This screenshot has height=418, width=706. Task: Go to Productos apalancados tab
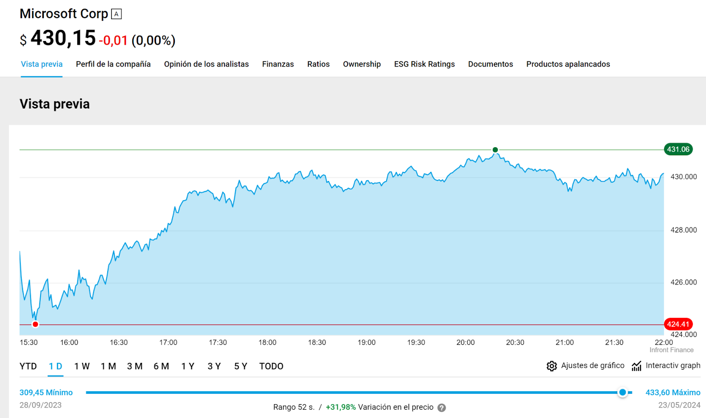point(568,64)
